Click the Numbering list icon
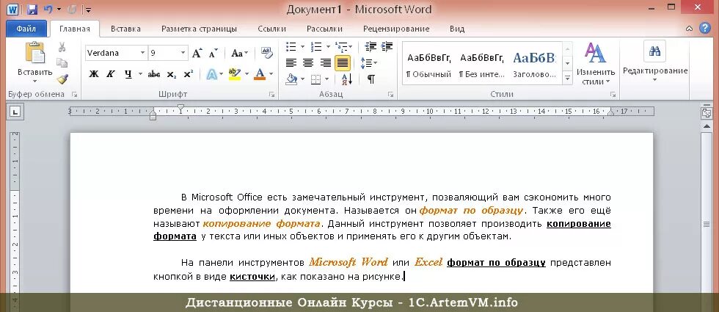Viewport: 719px width, 312px height. click(316, 46)
